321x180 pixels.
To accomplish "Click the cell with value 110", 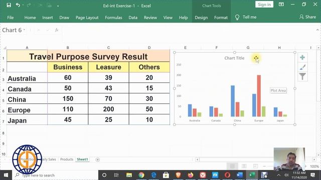I will pos(68,109).
